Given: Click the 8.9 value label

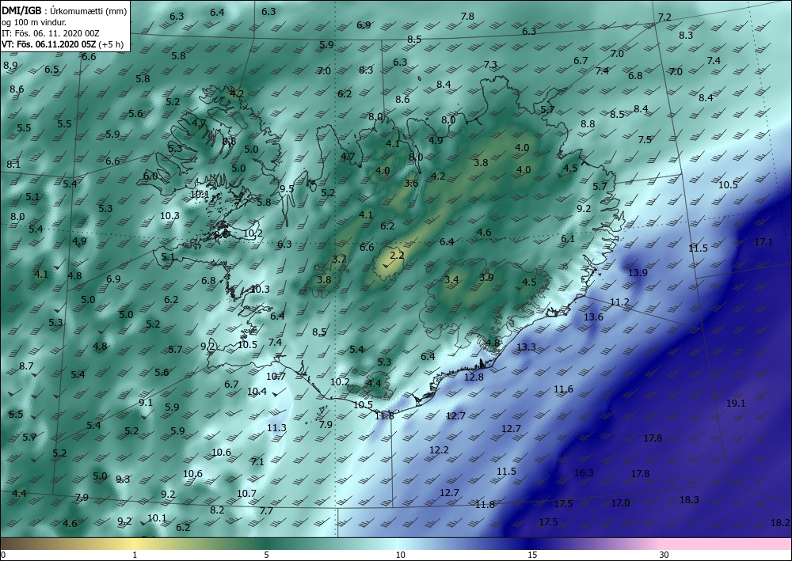Looking at the screenshot, I should coord(10,65).
